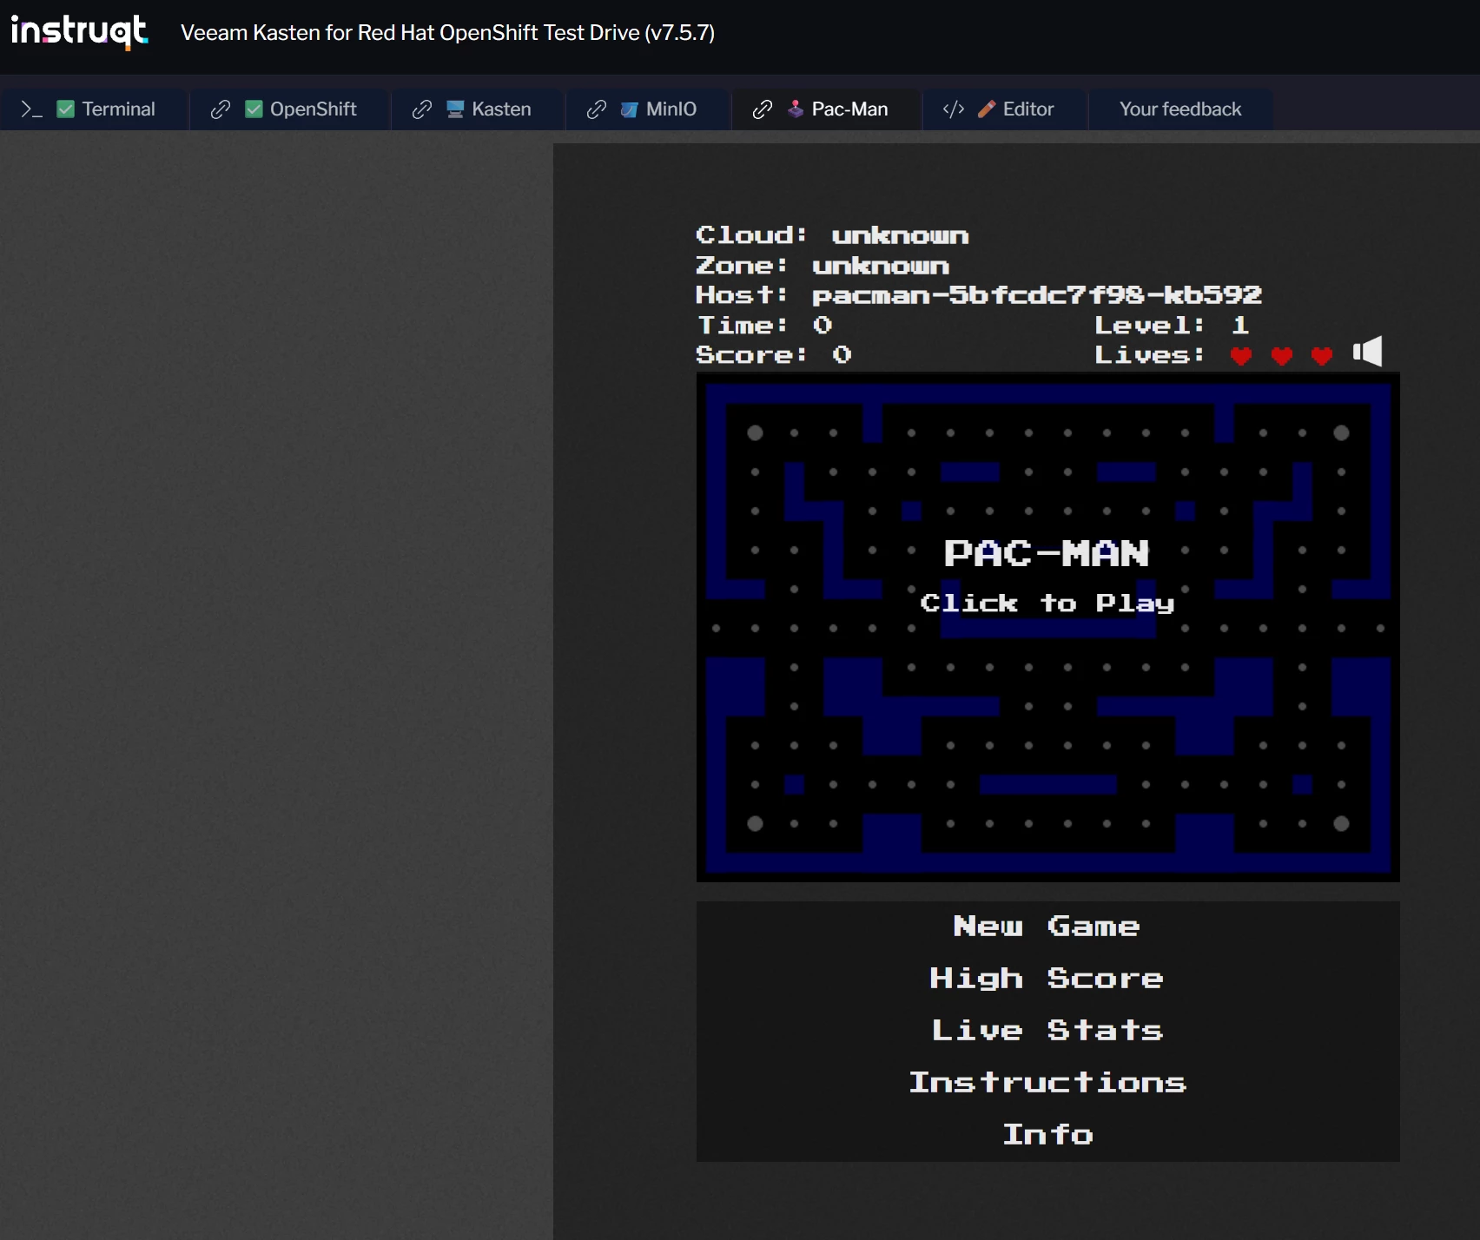Click the Level: 1 indicator
The width and height of the screenshot is (1480, 1240).
point(1172,326)
